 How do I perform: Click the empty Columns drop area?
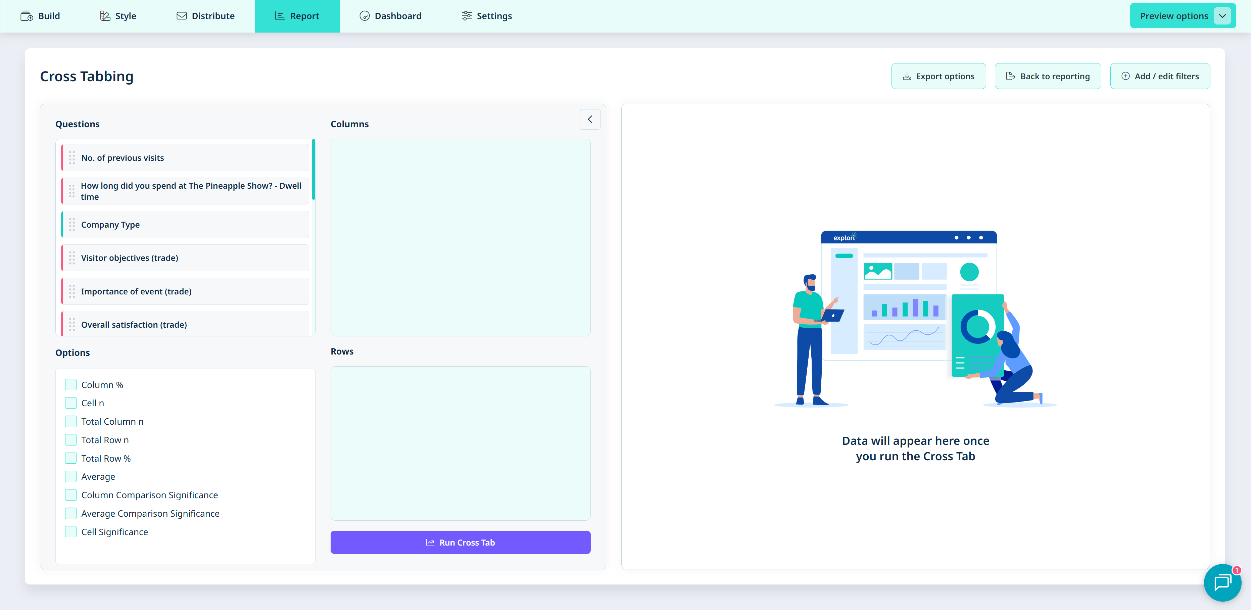461,237
